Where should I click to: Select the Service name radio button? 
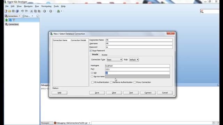(92, 76)
